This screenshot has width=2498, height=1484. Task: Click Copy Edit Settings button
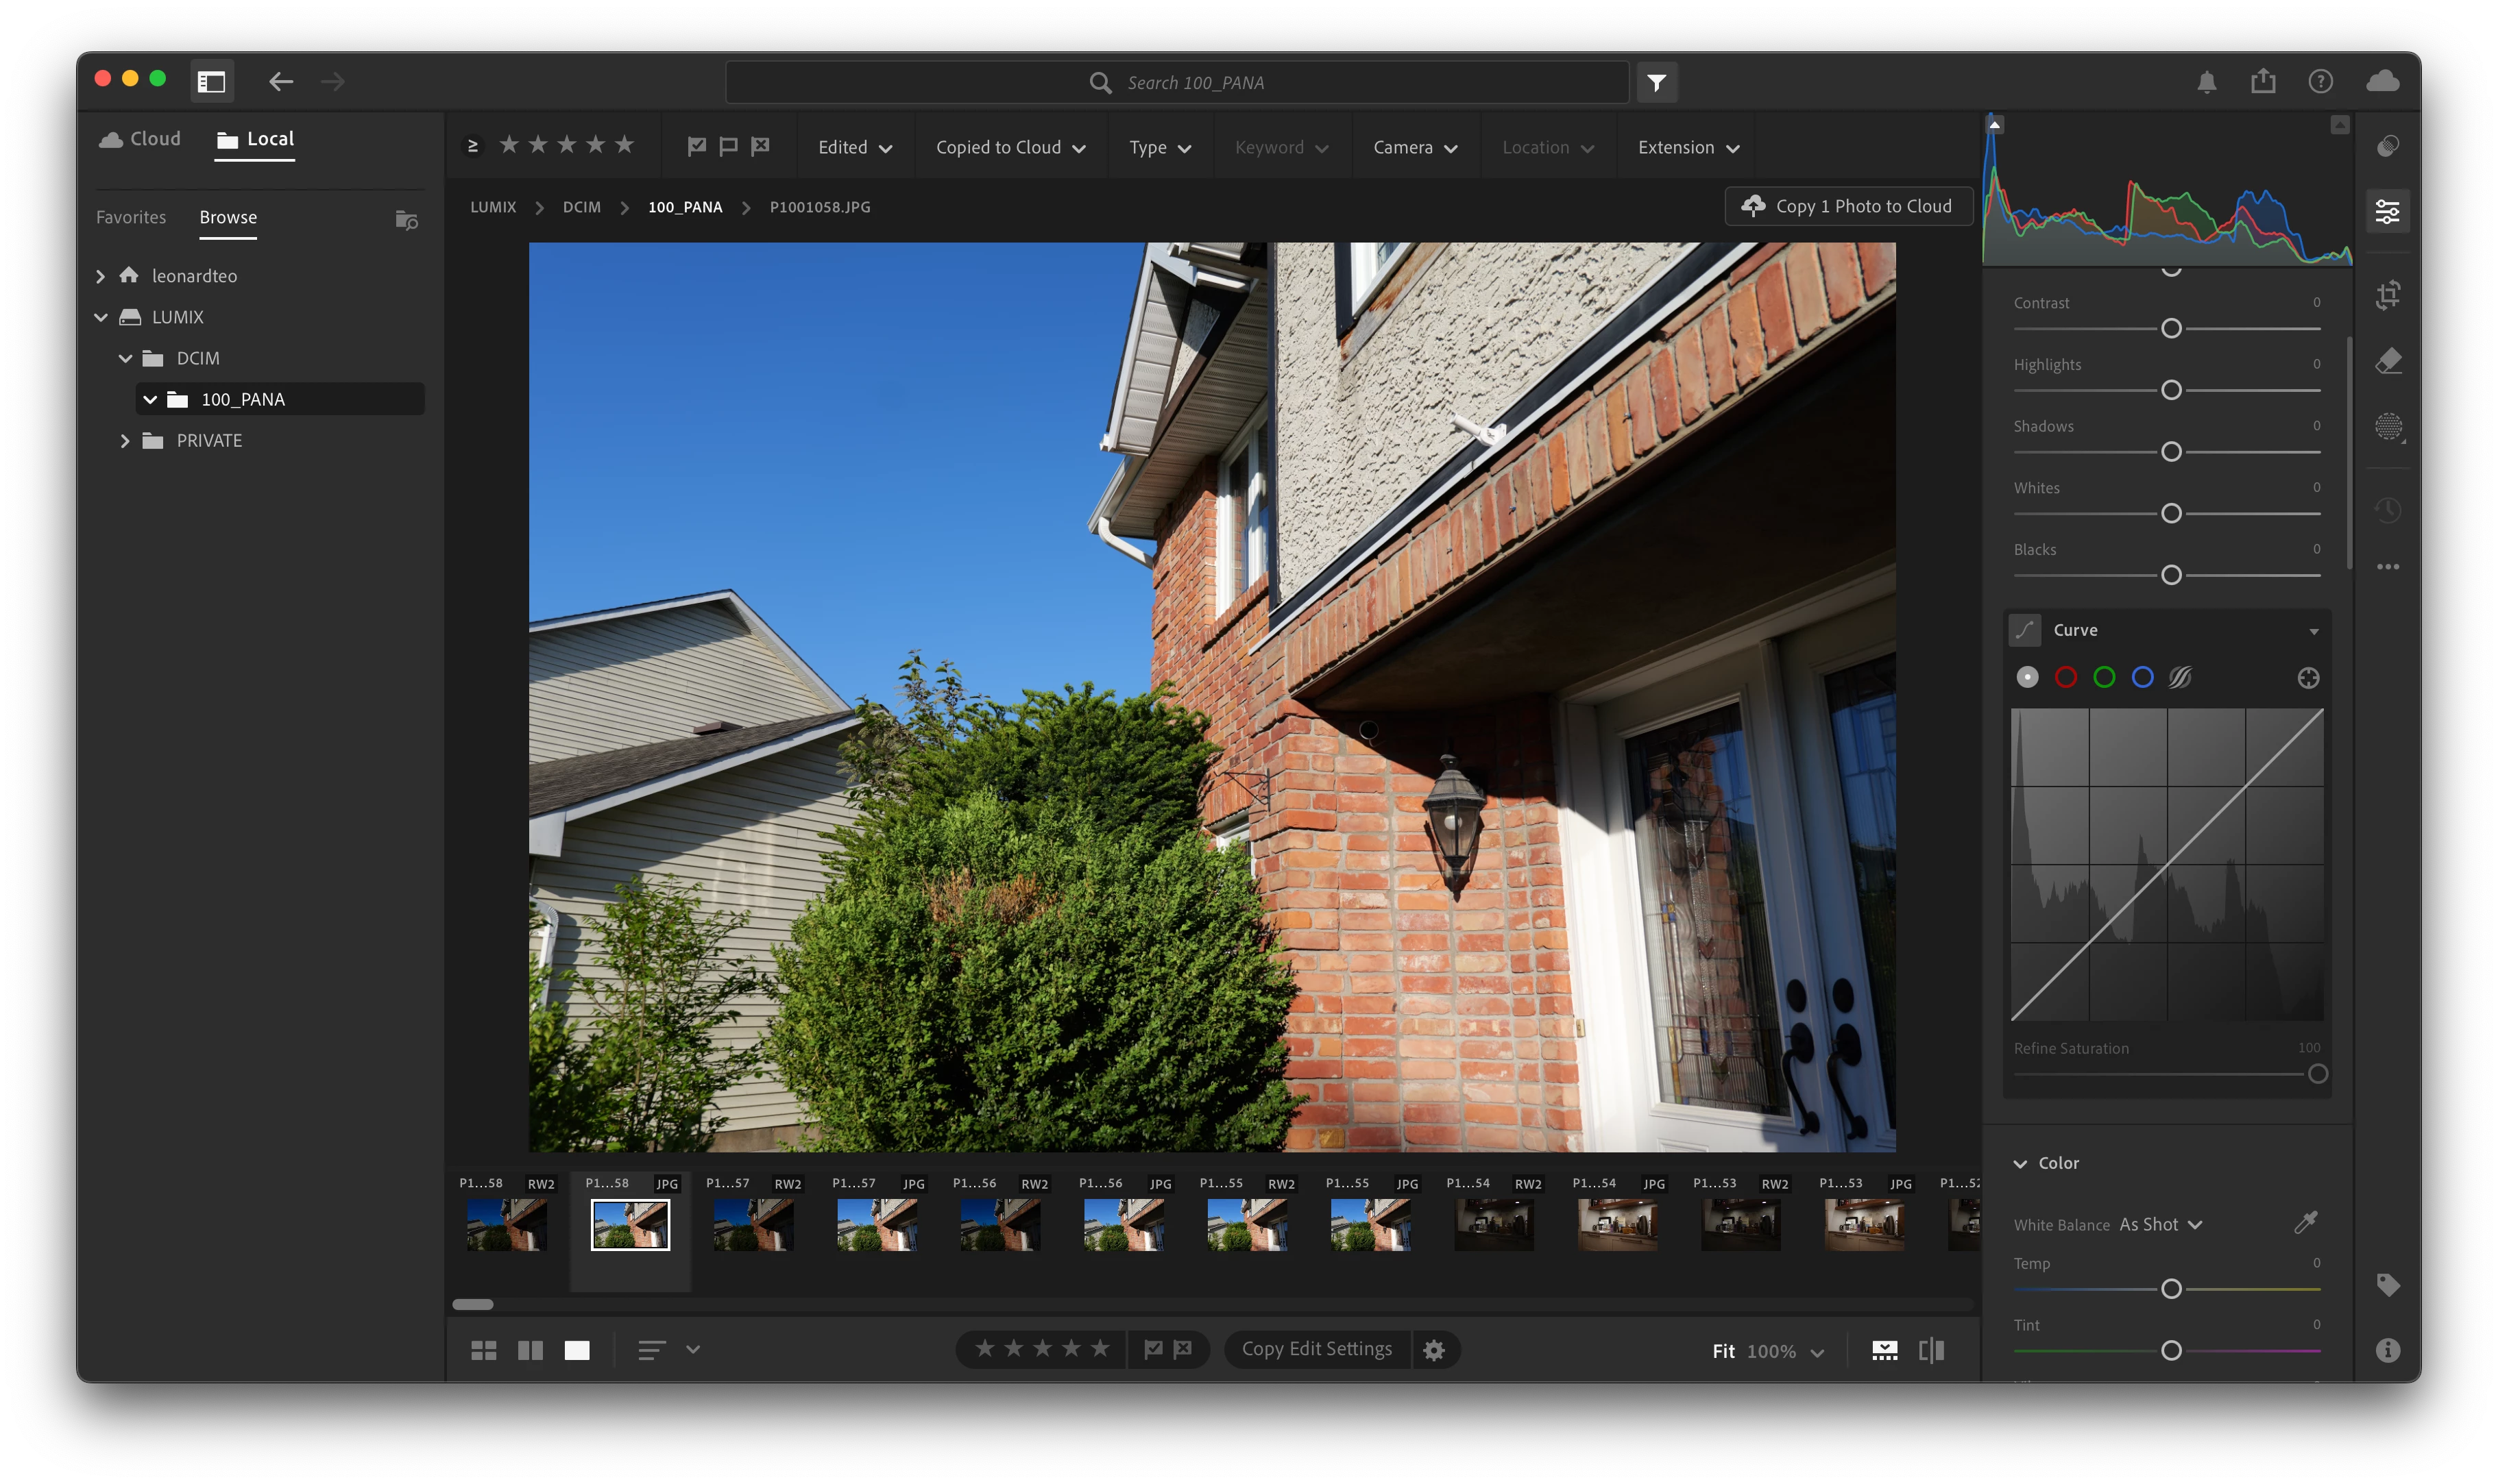(1317, 1349)
